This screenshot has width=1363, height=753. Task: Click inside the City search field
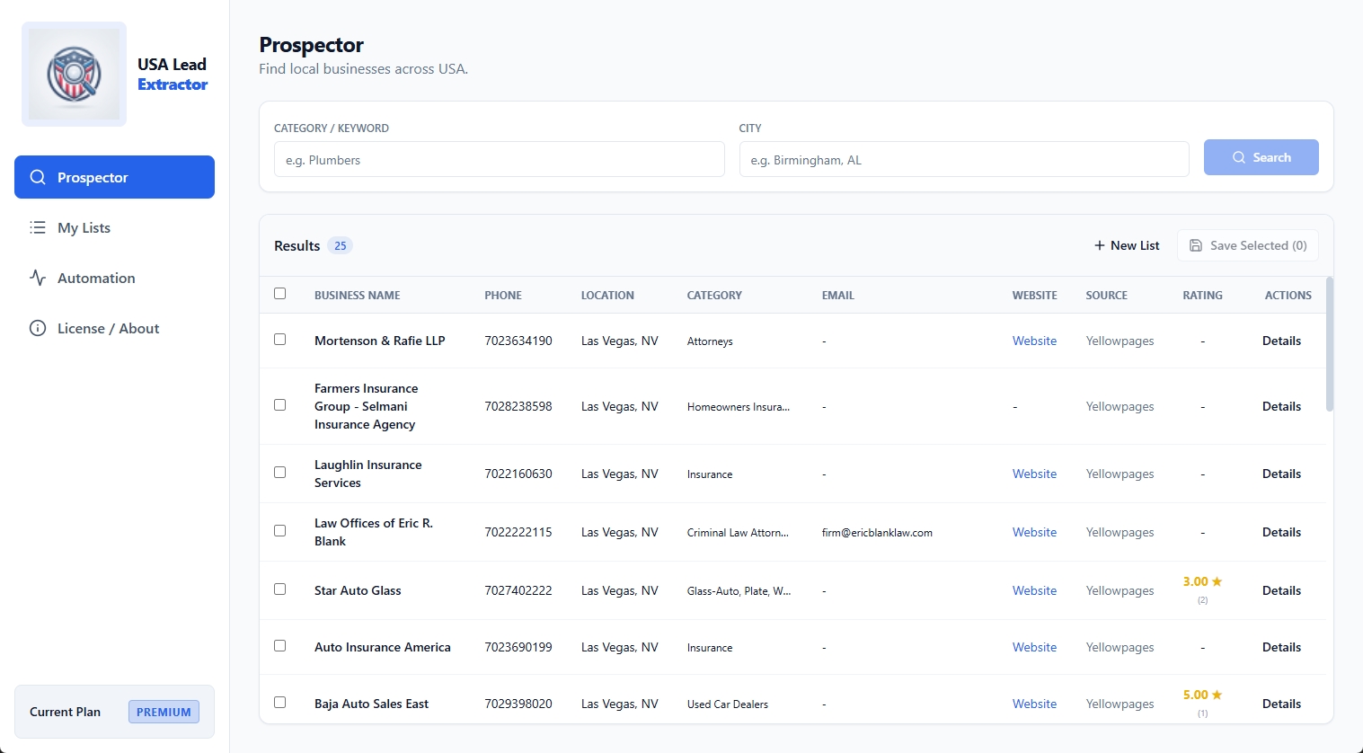coord(963,159)
